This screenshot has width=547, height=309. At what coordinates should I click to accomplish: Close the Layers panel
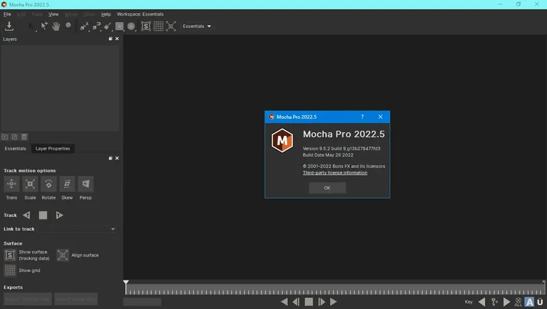click(117, 39)
